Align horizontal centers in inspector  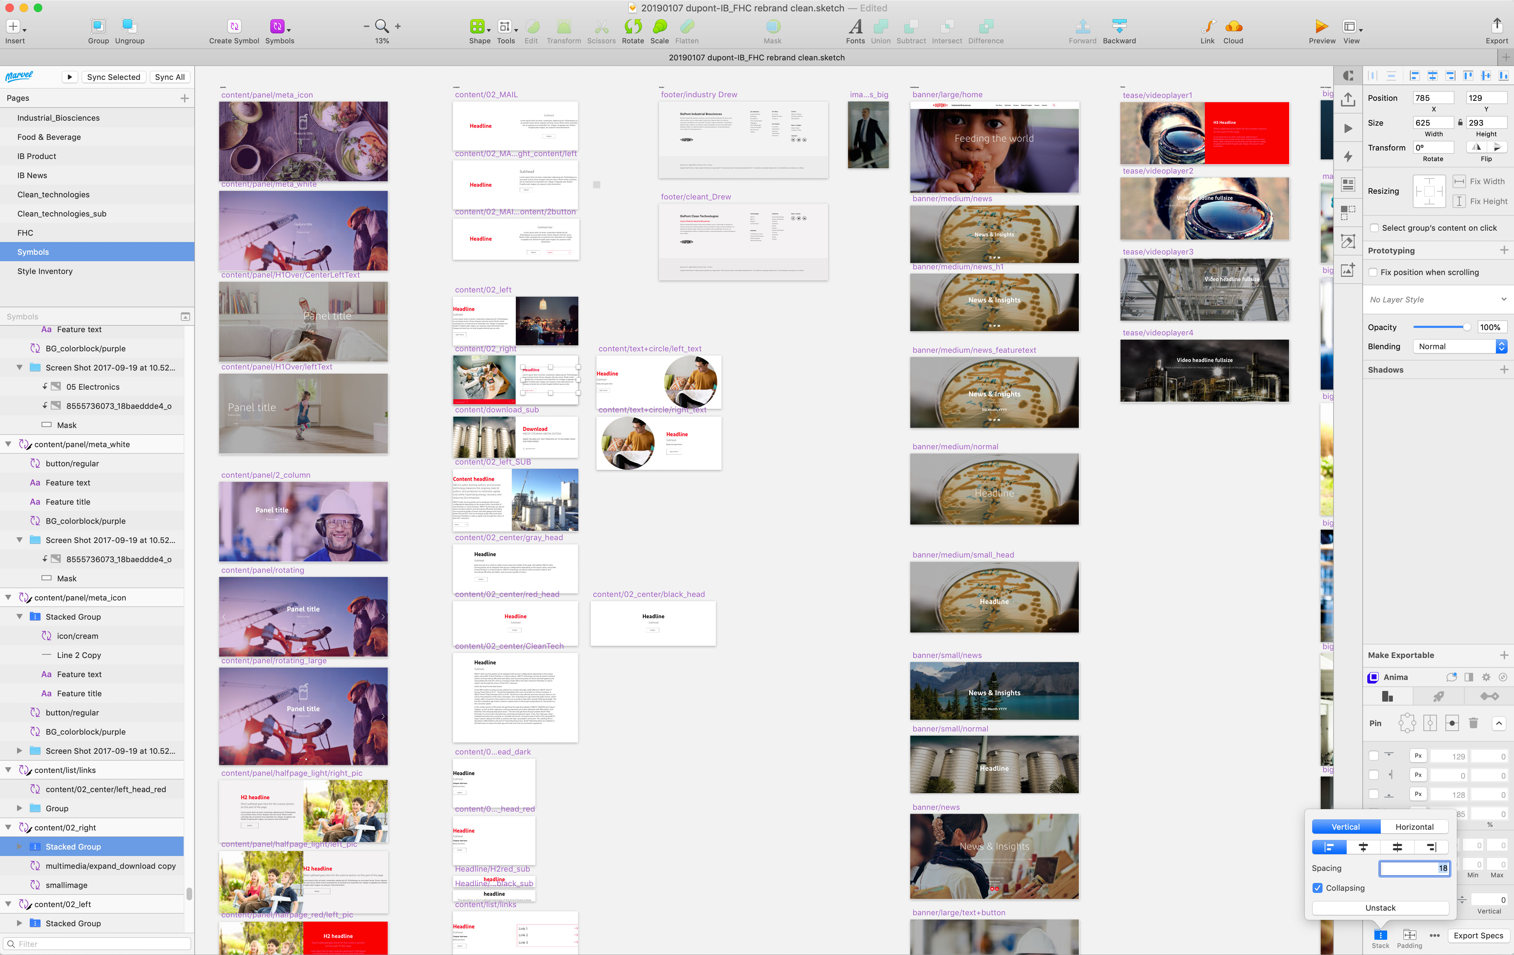pyautogui.click(x=1432, y=76)
